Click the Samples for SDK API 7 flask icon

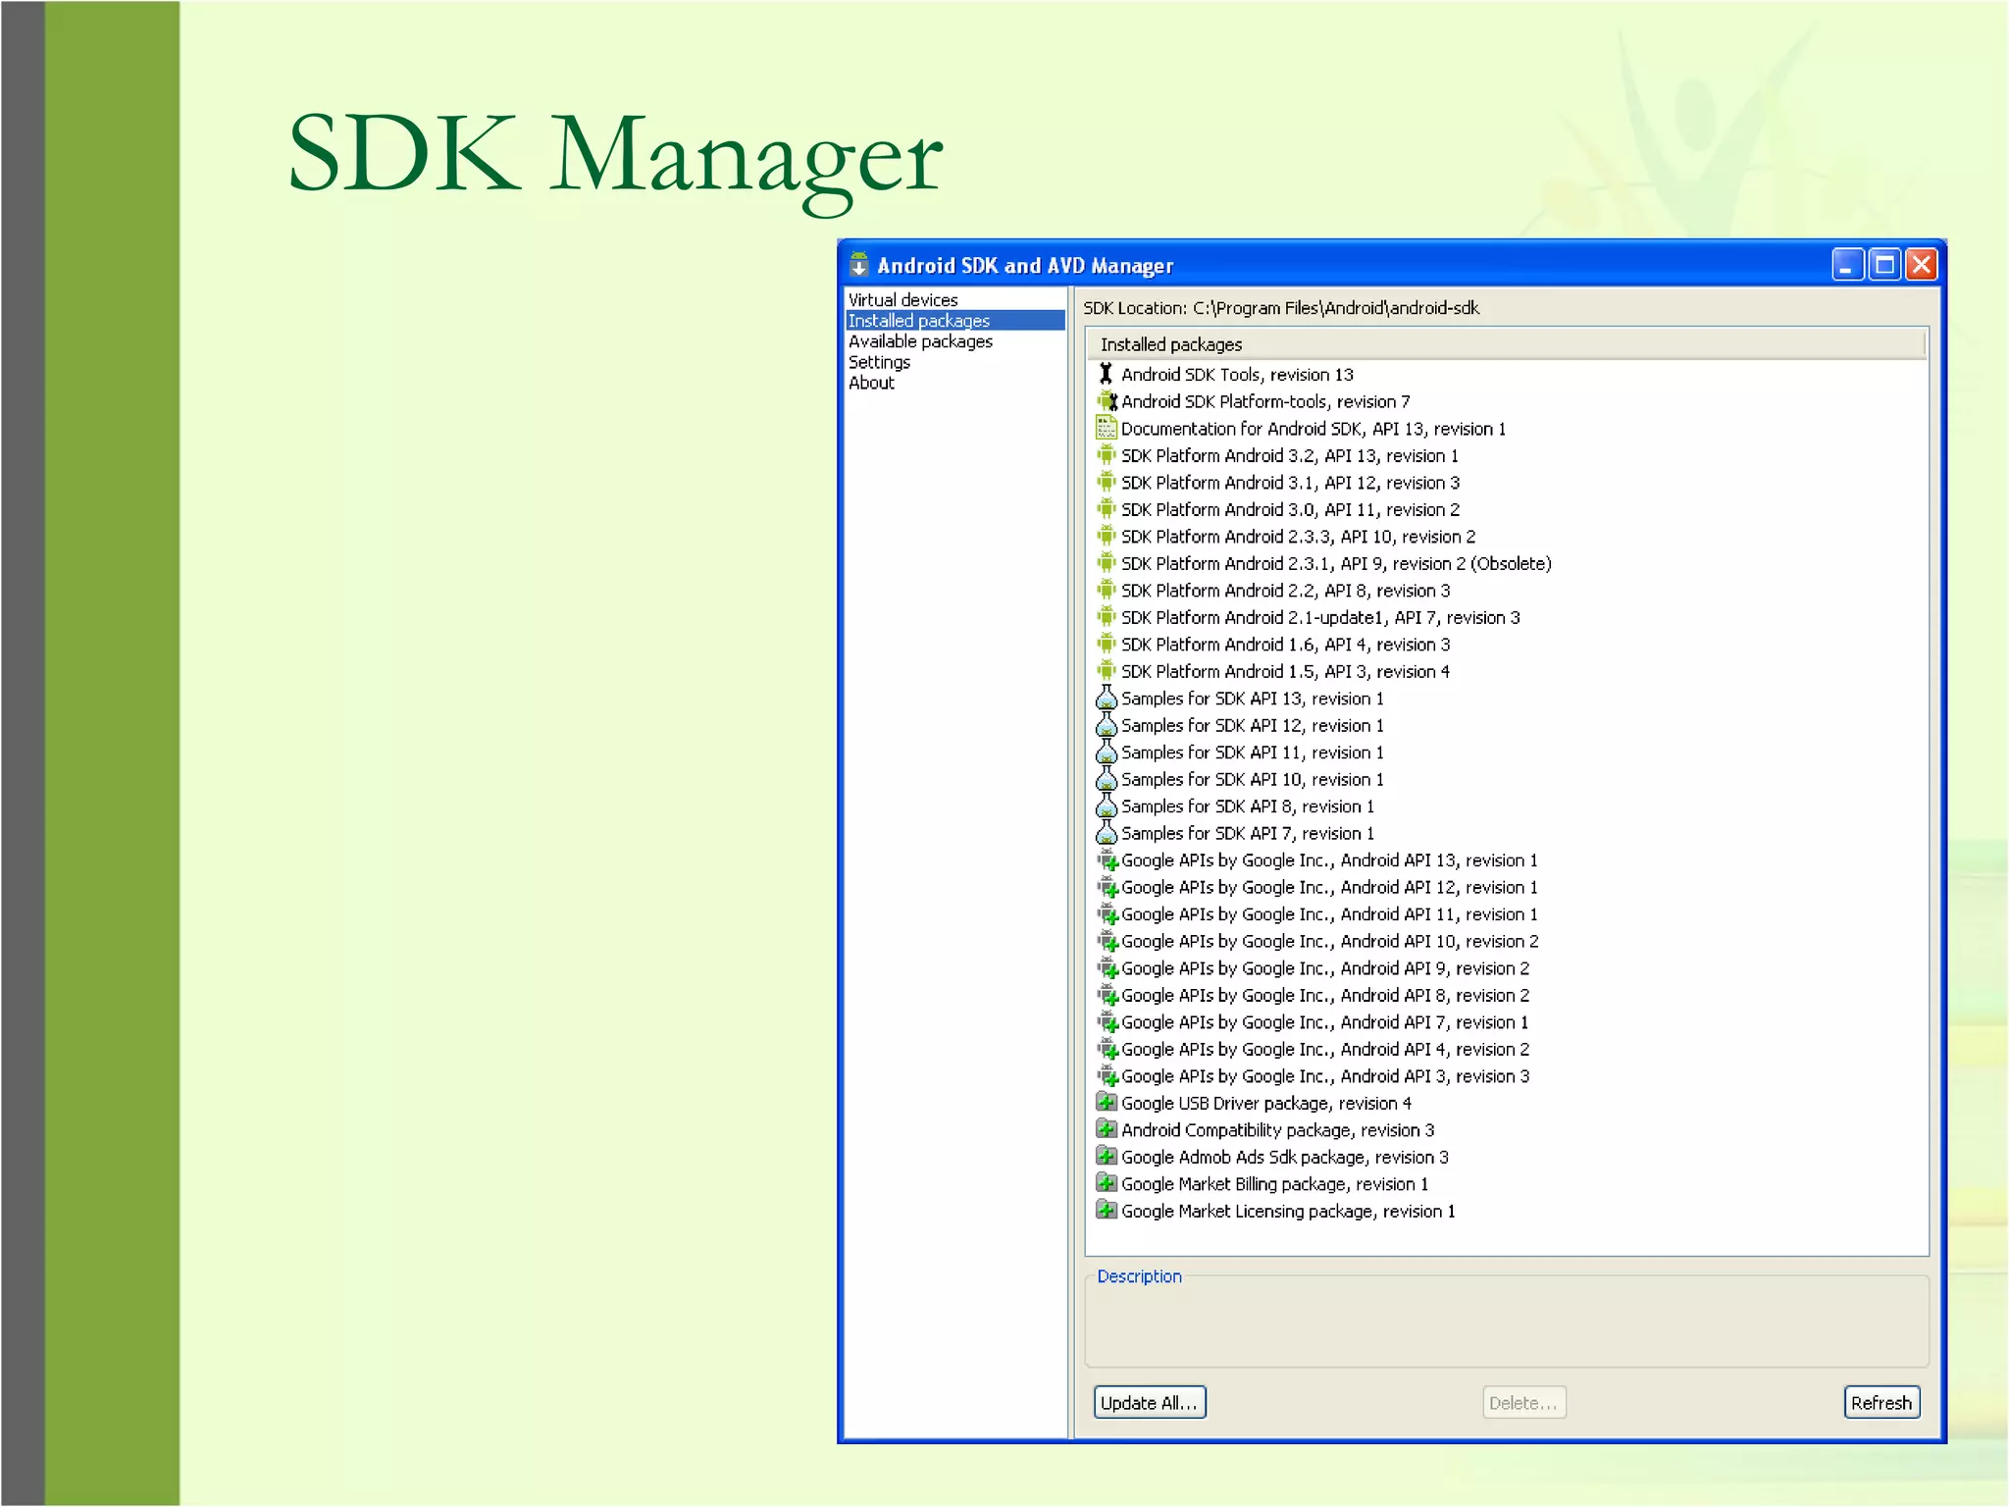tap(1107, 833)
